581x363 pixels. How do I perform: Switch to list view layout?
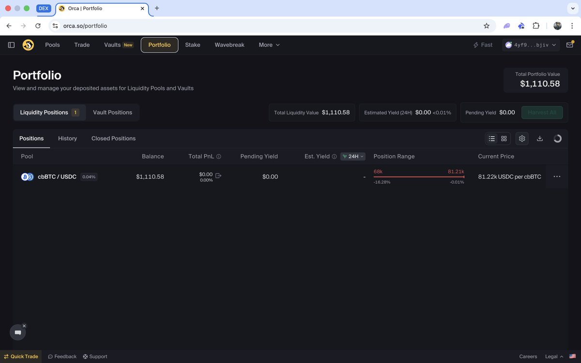[492, 138]
